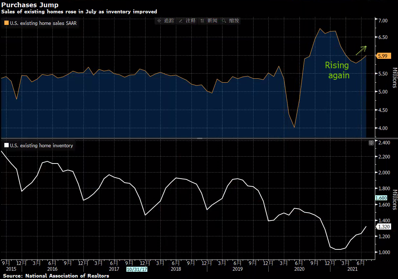Select the 注释 pencil annotation tool
The image size is (398, 279).
tap(187, 21)
